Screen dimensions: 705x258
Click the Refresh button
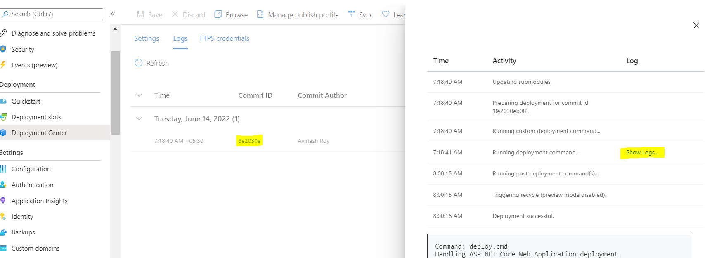[152, 63]
